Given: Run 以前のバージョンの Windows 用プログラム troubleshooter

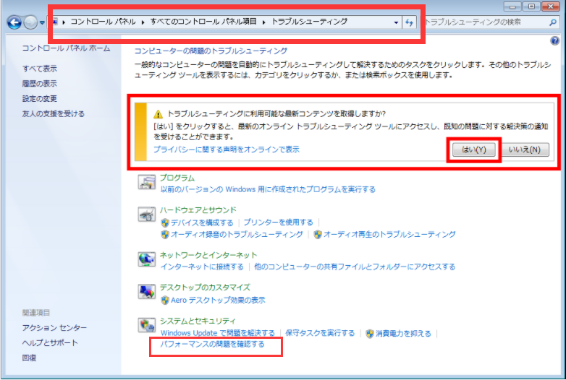Looking at the screenshot, I should pyautogui.click(x=268, y=189).
